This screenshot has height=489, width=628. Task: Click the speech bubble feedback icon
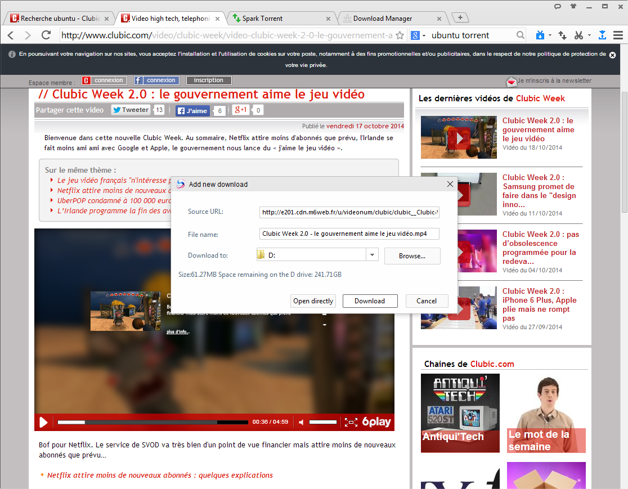coord(558,6)
